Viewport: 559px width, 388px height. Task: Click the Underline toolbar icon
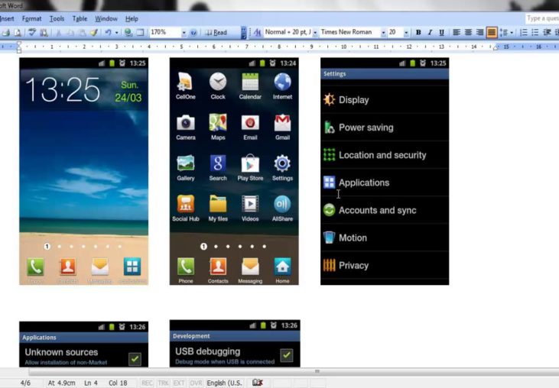click(x=441, y=33)
